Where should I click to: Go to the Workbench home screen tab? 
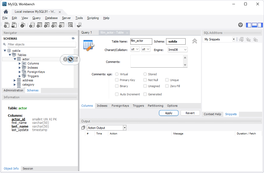(6, 12)
